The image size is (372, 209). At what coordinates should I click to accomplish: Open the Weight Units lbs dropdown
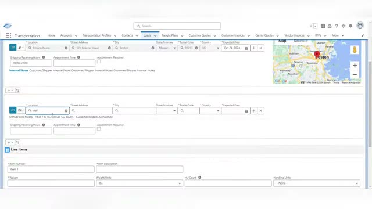(x=139, y=183)
